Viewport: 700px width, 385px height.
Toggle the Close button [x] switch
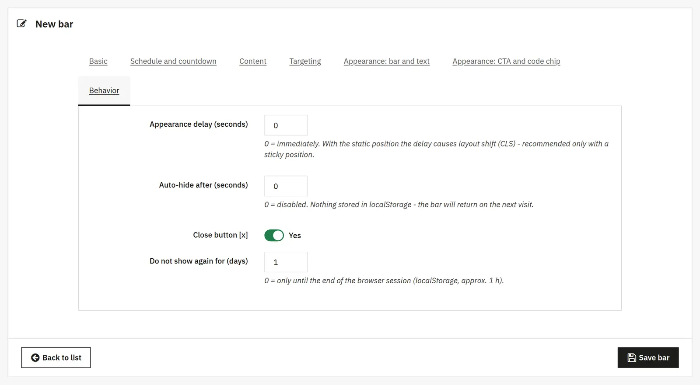[274, 236]
